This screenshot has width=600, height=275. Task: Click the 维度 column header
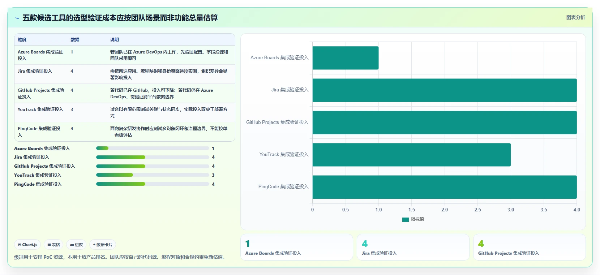tap(22, 40)
